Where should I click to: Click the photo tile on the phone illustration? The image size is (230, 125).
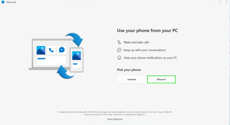pos(77,56)
